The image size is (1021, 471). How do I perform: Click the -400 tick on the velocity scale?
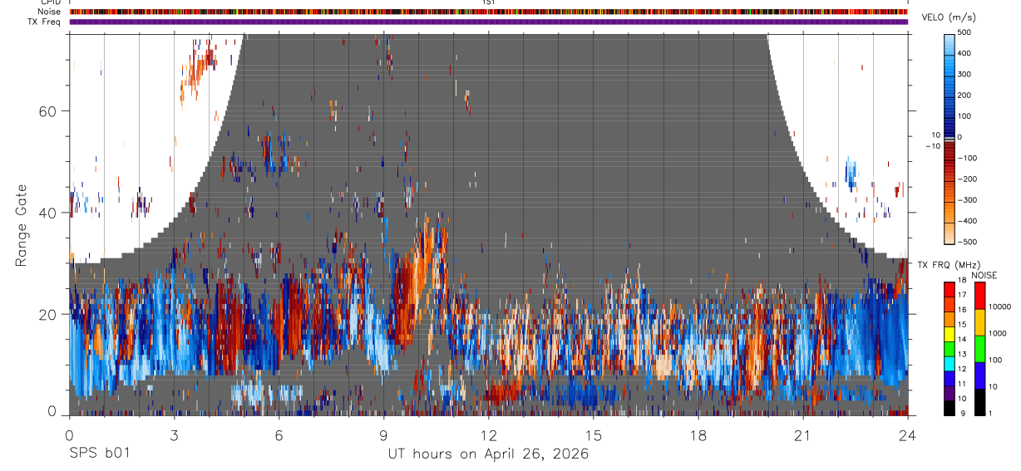968,221
